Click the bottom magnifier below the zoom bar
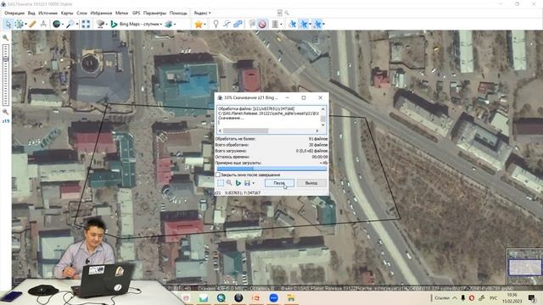This screenshot has height=305, width=543. pos(6,112)
